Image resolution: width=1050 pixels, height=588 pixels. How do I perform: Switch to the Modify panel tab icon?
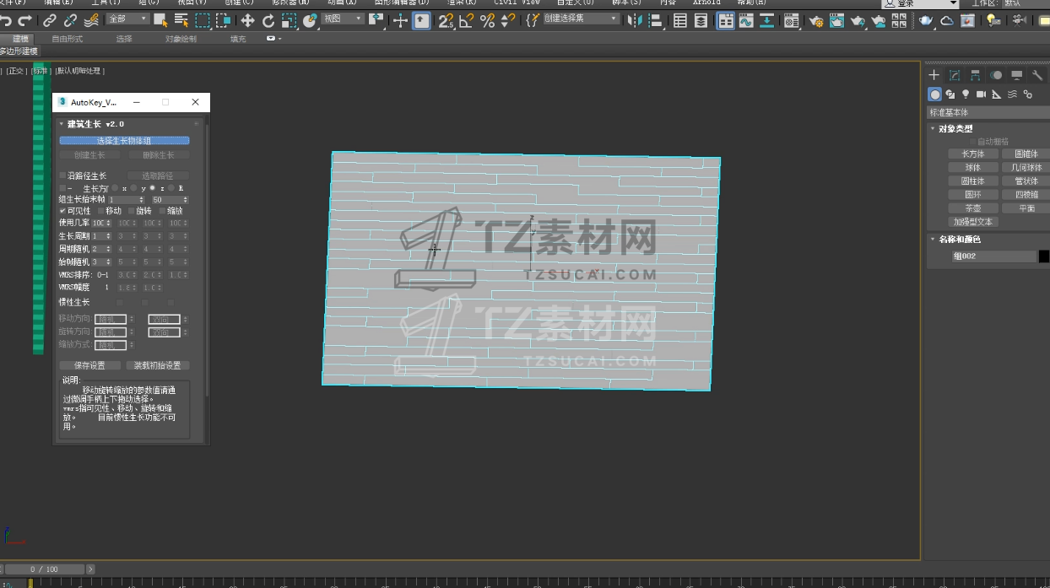pos(955,75)
